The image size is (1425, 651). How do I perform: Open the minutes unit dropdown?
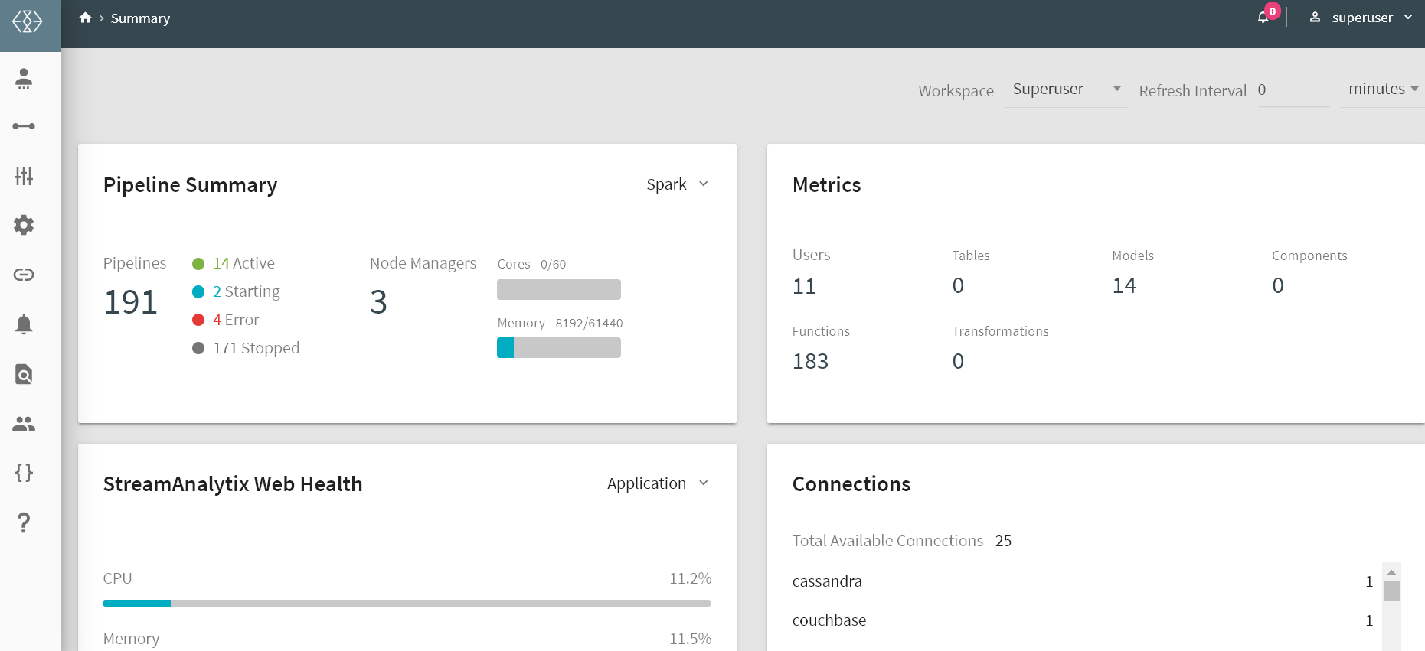[x=1382, y=90]
